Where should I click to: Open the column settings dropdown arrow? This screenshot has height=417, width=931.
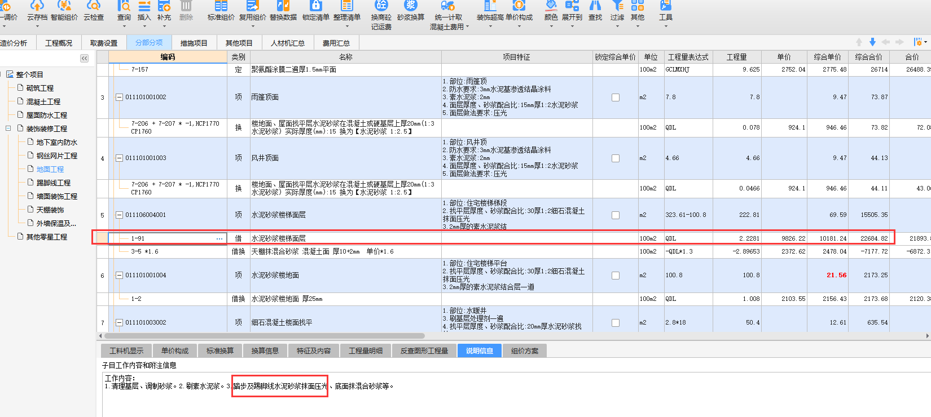(925, 42)
